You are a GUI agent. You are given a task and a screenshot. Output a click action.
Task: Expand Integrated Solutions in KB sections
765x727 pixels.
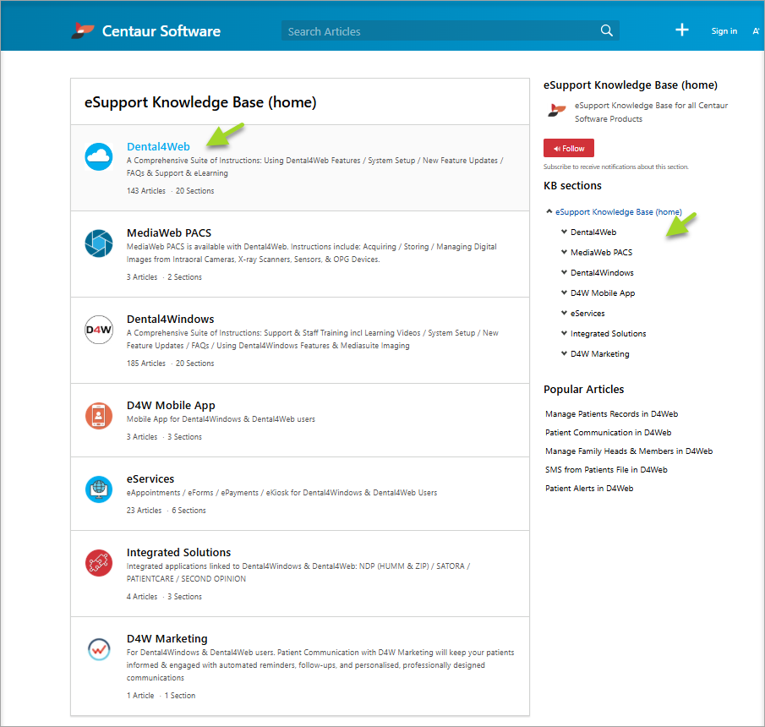point(564,333)
